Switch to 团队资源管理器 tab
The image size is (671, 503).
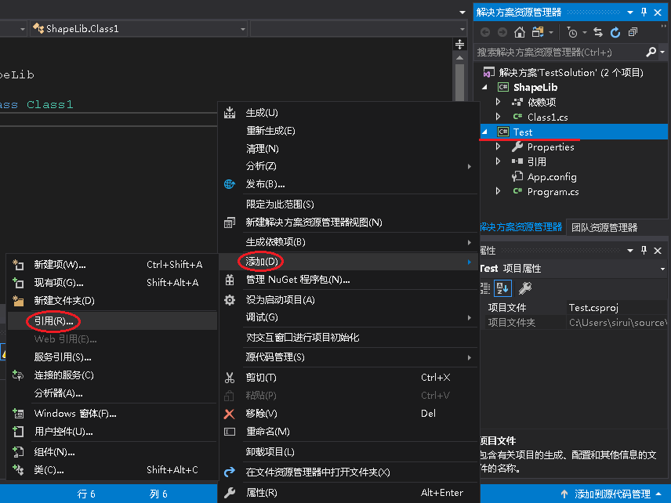pos(604,227)
